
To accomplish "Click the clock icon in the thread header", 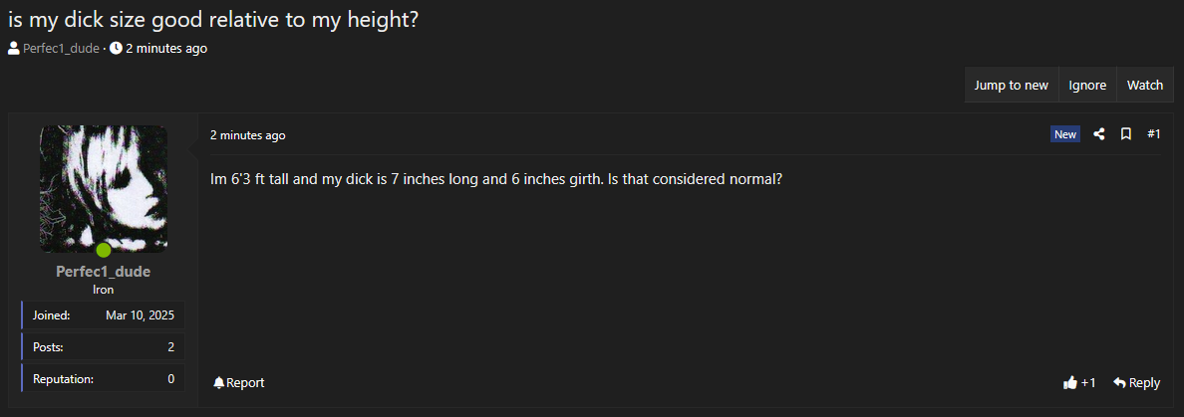I will 116,48.
